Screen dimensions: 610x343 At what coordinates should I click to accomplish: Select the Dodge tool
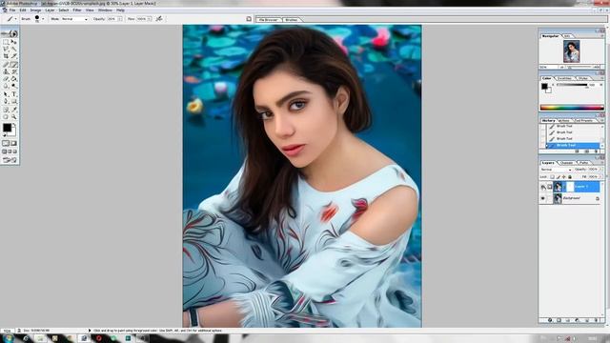(x=14, y=86)
